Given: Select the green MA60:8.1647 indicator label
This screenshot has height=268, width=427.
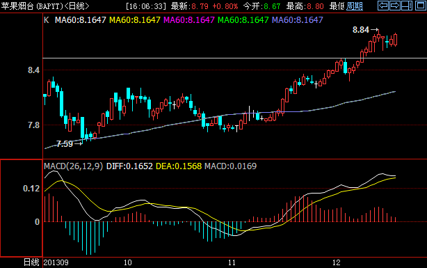Looking at the screenshot, I should click(243, 20).
